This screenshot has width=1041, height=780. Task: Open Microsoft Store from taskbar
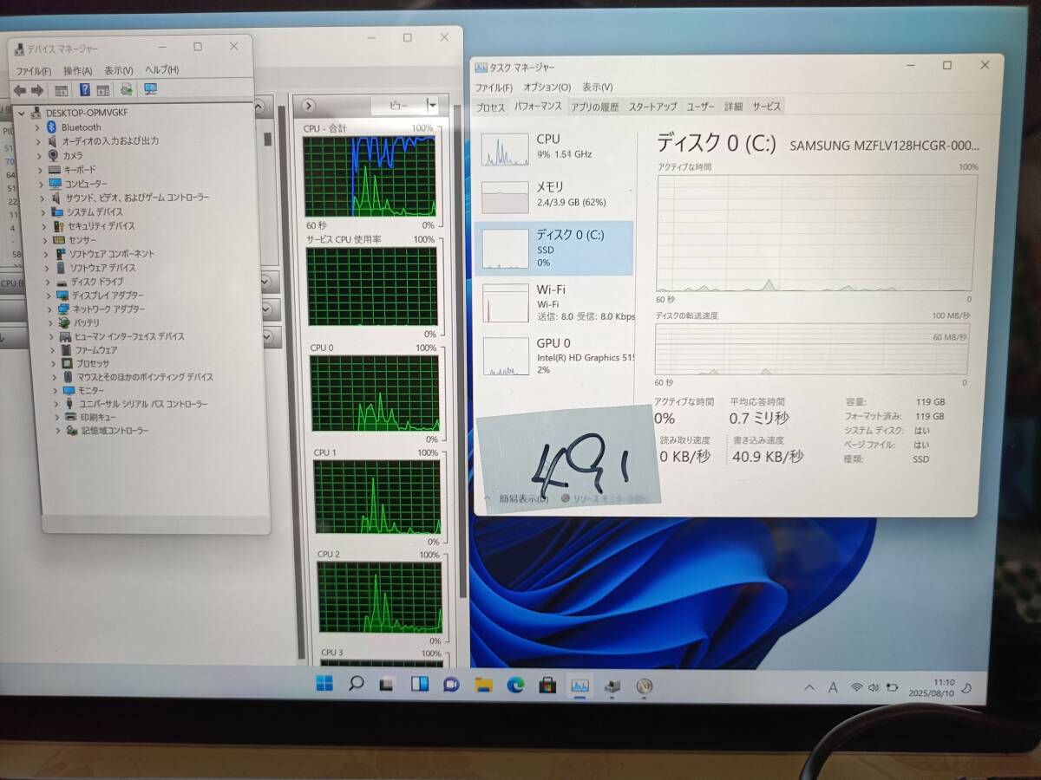pyautogui.click(x=547, y=686)
